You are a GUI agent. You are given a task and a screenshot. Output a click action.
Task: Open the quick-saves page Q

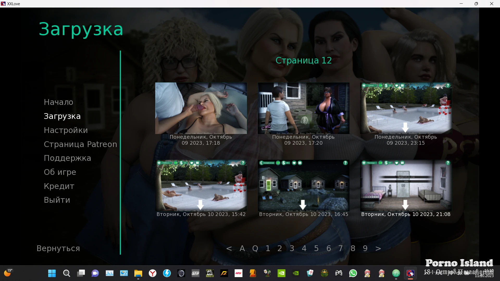255,248
